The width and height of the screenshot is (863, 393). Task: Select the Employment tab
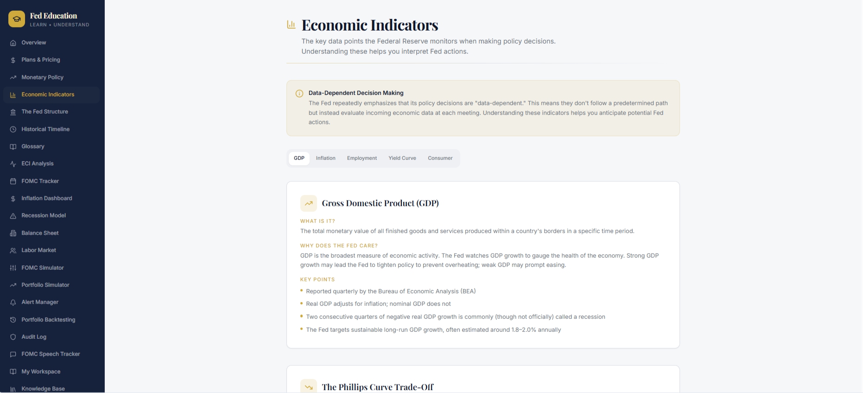(x=362, y=158)
